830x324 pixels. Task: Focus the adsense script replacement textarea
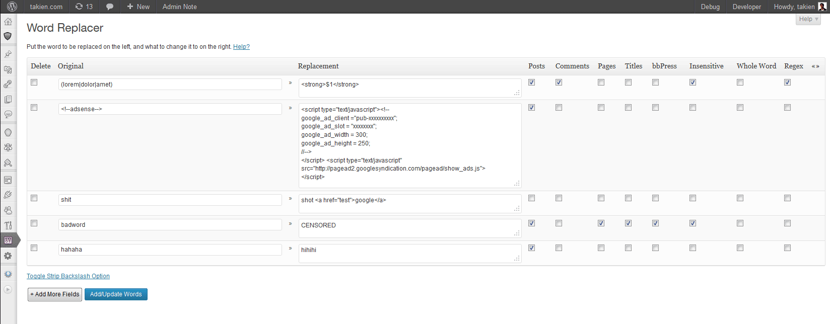click(410, 146)
